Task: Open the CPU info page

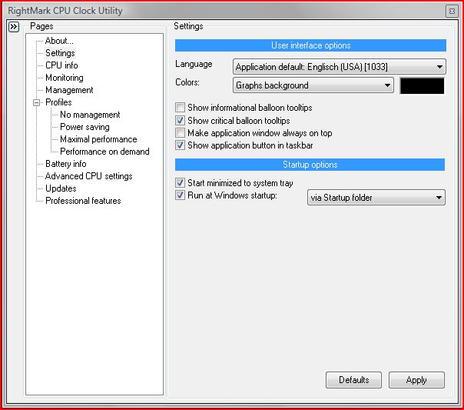Action: click(x=61, y=65)
